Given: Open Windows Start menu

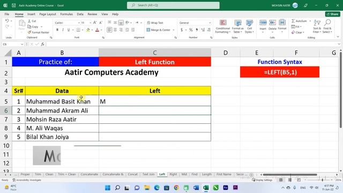Looking at the screenshot, I should pos(108,188).
